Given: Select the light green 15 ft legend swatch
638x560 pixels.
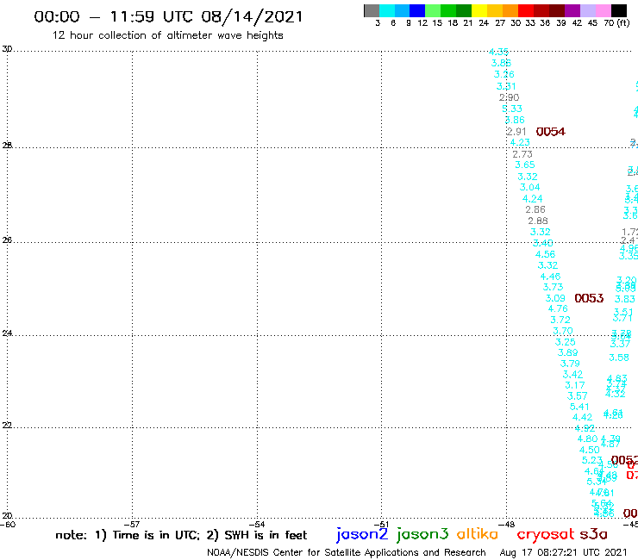Looking at the screenshot, I should pyautogui.click(x=433, y=10).
